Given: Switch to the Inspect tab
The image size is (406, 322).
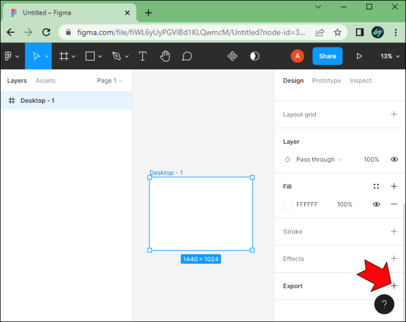Looking at the screenshot, I should click(x=361, y=80).
